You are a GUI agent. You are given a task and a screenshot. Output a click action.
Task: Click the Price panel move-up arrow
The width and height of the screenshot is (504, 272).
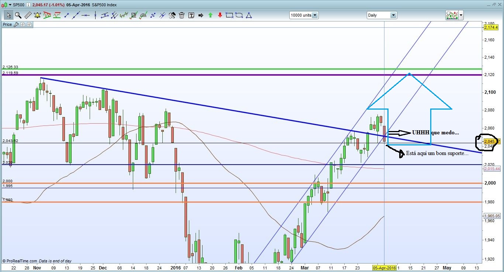click(x=29, y=24)
